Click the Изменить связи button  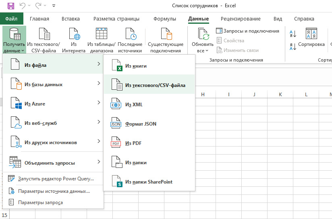point(238,50)
